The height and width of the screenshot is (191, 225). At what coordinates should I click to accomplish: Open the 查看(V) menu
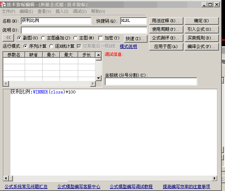coord(44,11)
